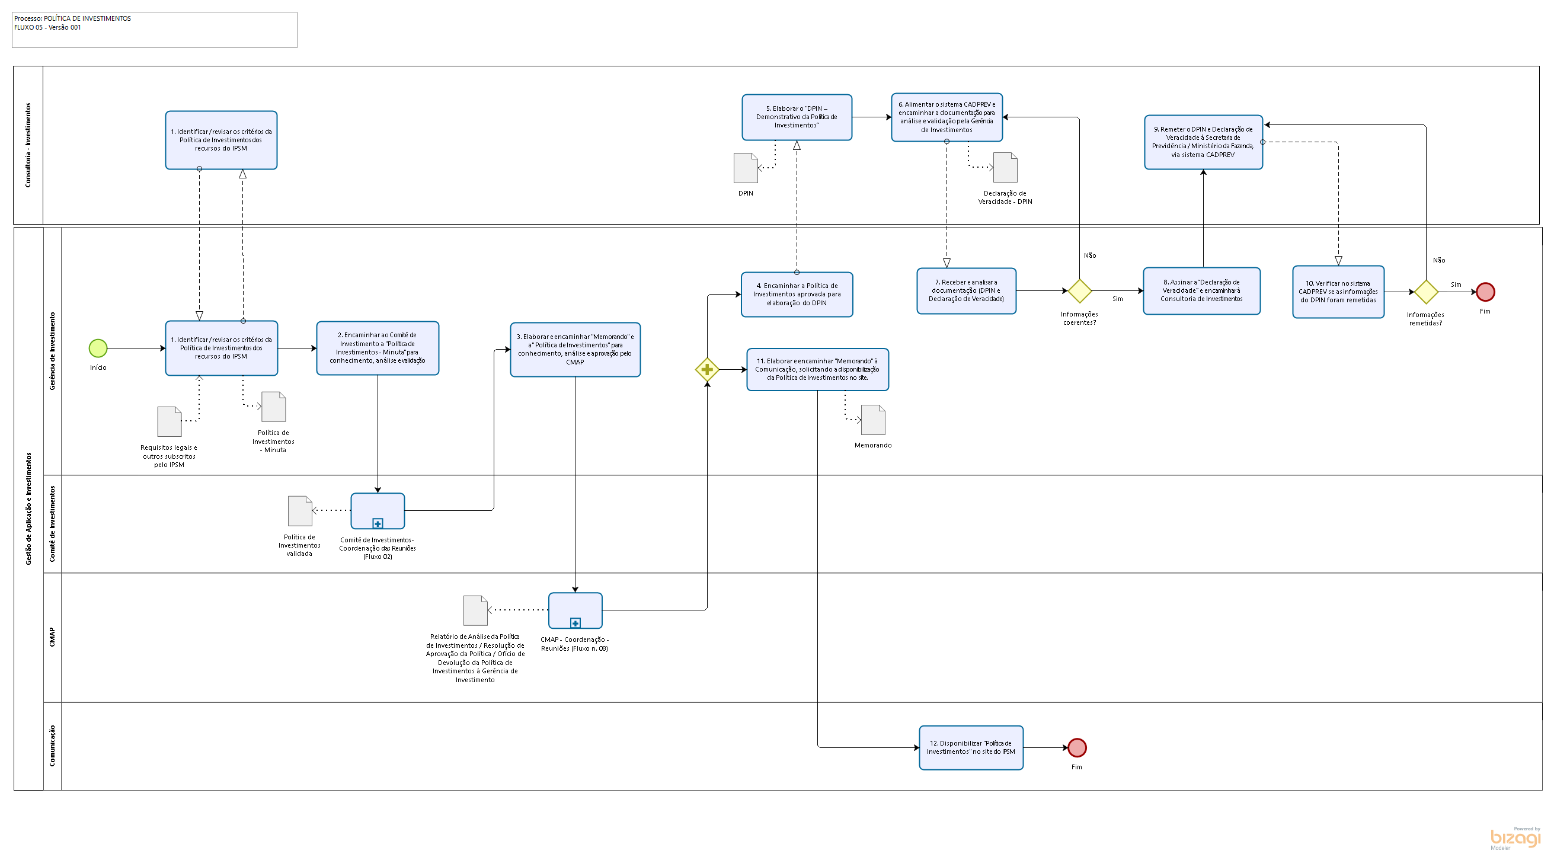The width and height of the screenshot is (1554, 857).
Task: Select the red Fim event in Comunicação lane
Action: pos(1077,748)
